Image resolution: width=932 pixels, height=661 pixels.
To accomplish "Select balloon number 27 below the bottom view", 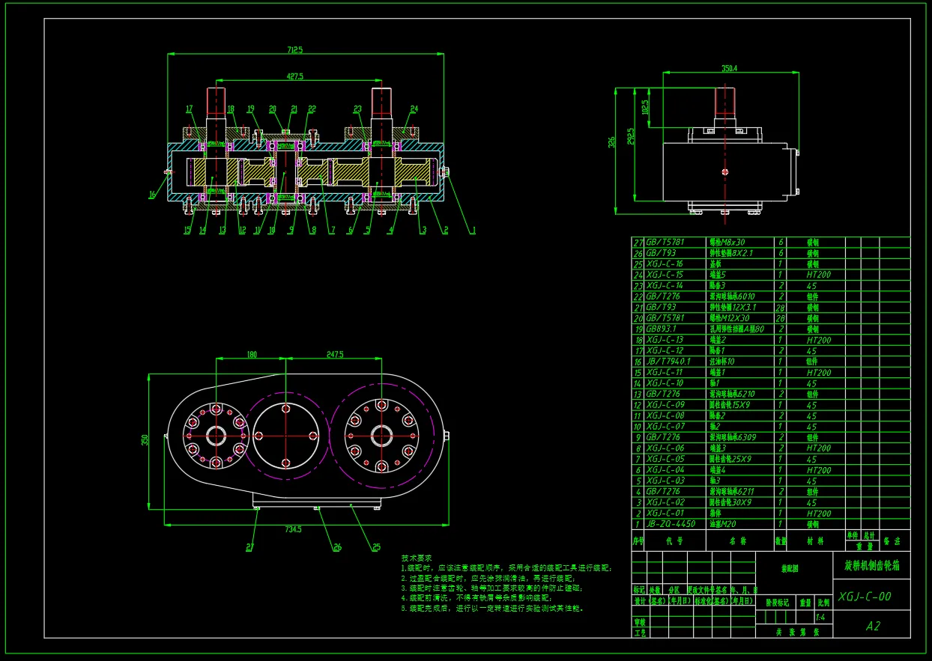I will (x=249, y=547).
